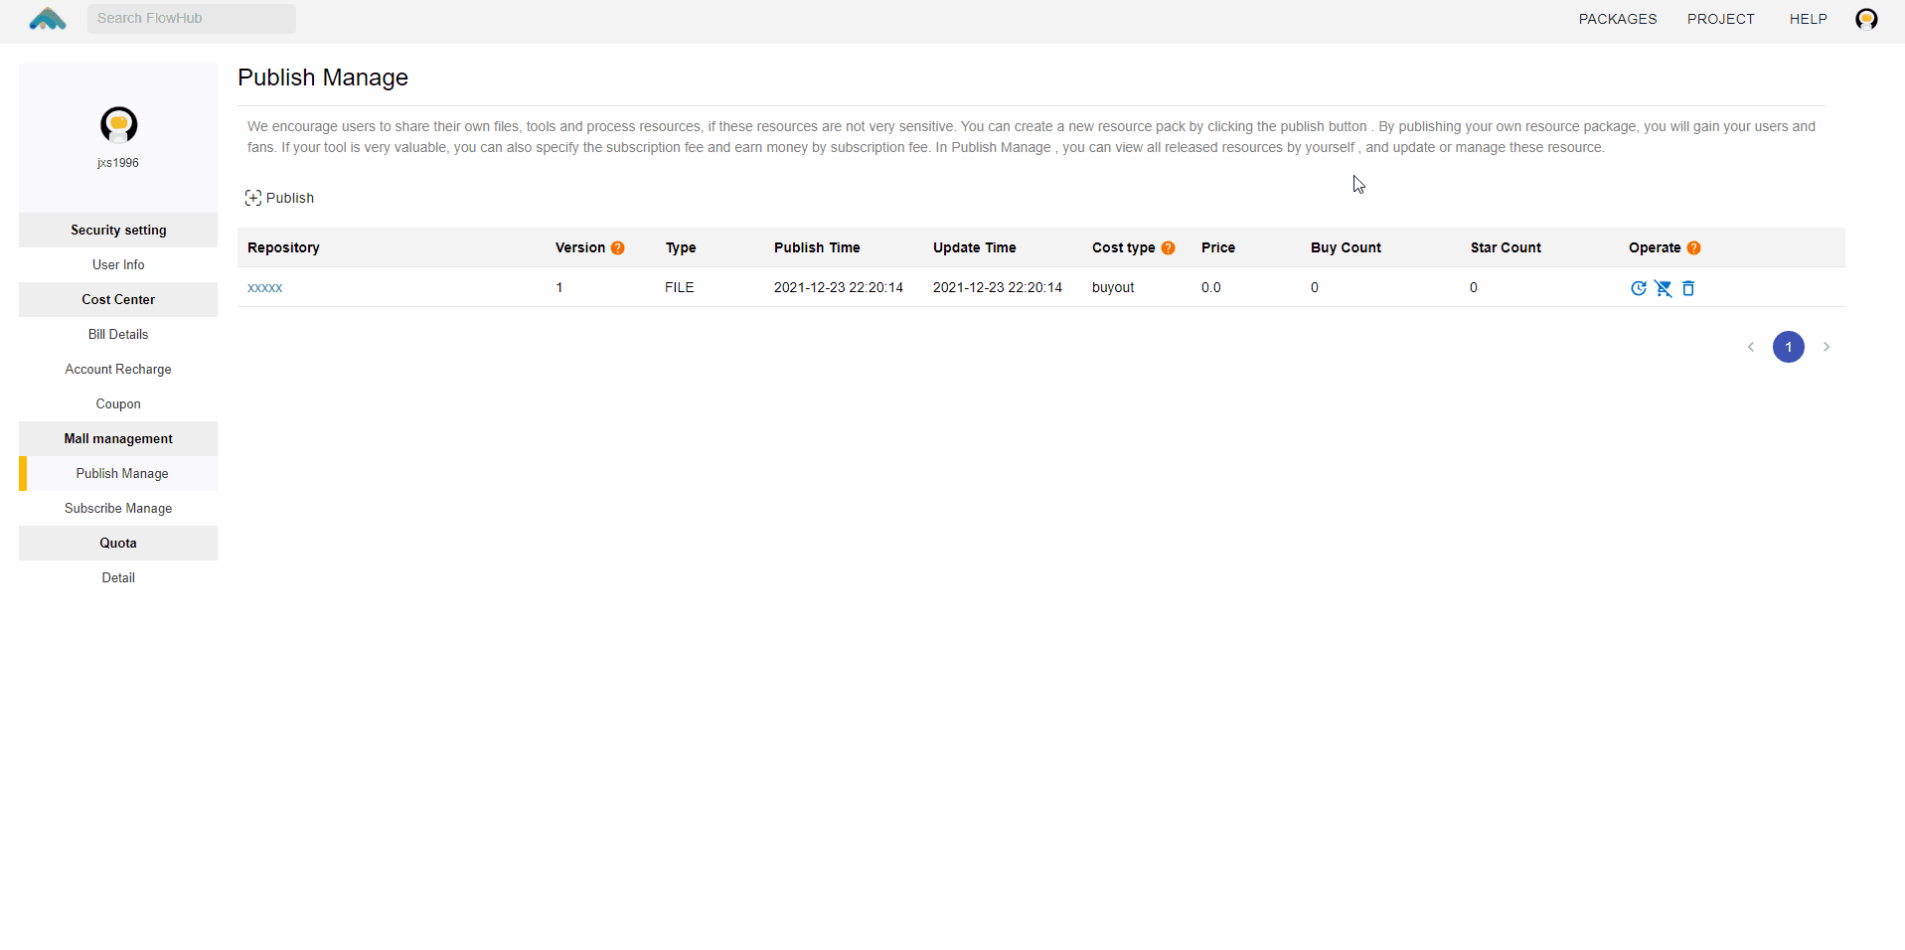This screenshot has height=950, width=1905.
Task: Click the FlowHub logo icon
Action: (48, 19)
